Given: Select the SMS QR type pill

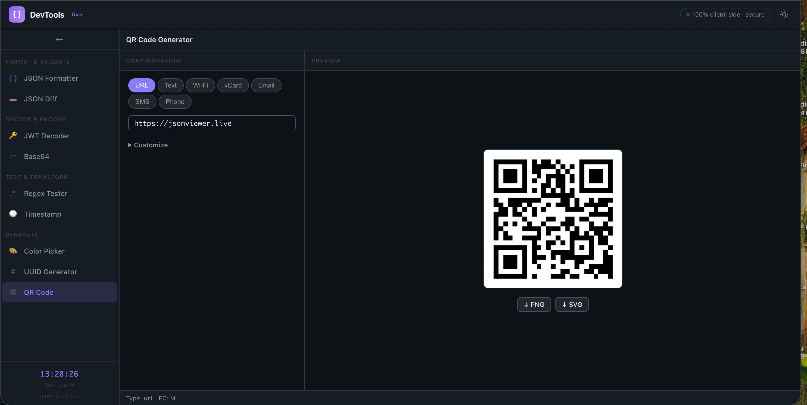Looking at the screenshot, I should [142, 102].
